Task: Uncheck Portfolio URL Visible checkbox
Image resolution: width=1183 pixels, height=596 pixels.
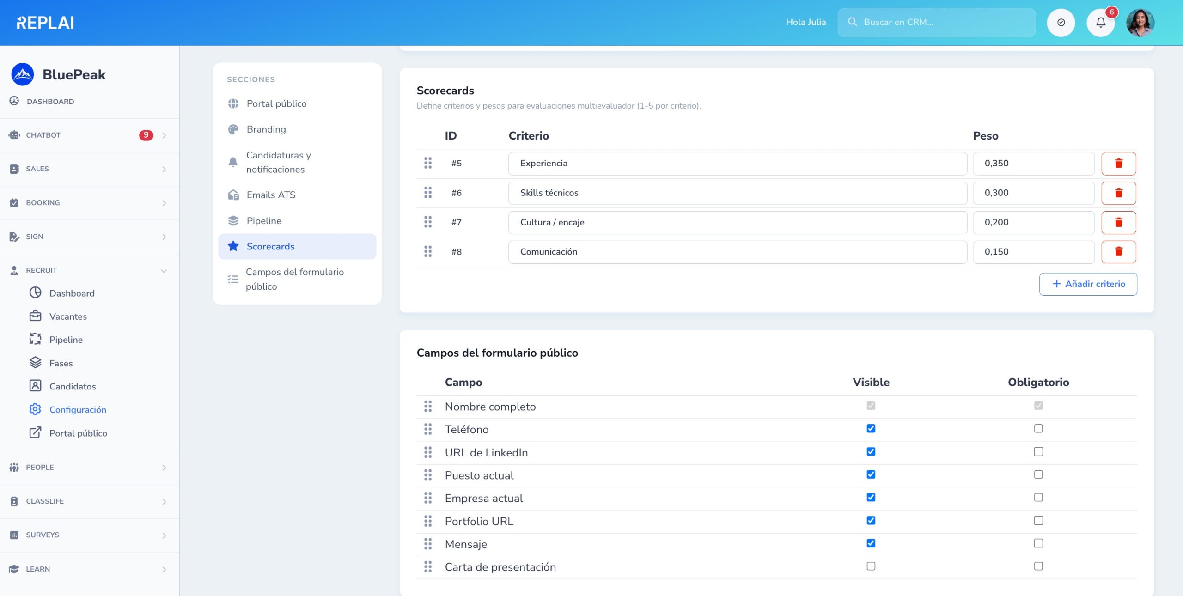Action: pos(871,521)
